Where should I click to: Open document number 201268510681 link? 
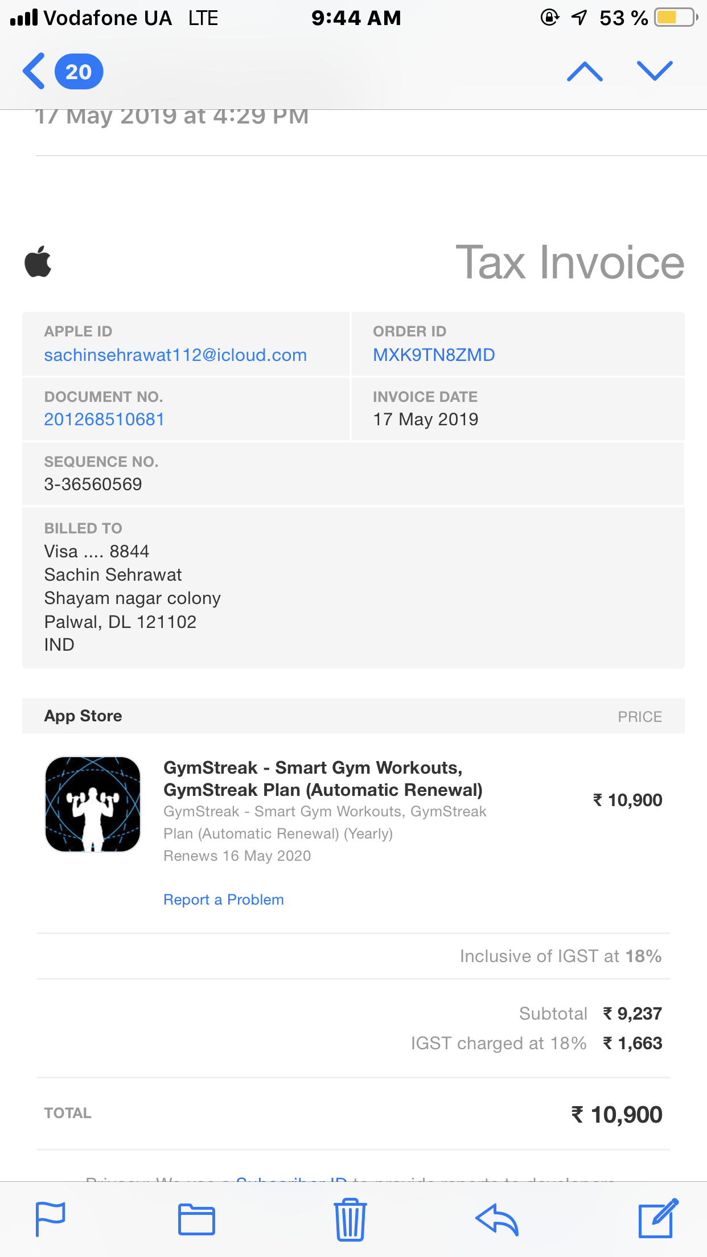tap(104, 419)
